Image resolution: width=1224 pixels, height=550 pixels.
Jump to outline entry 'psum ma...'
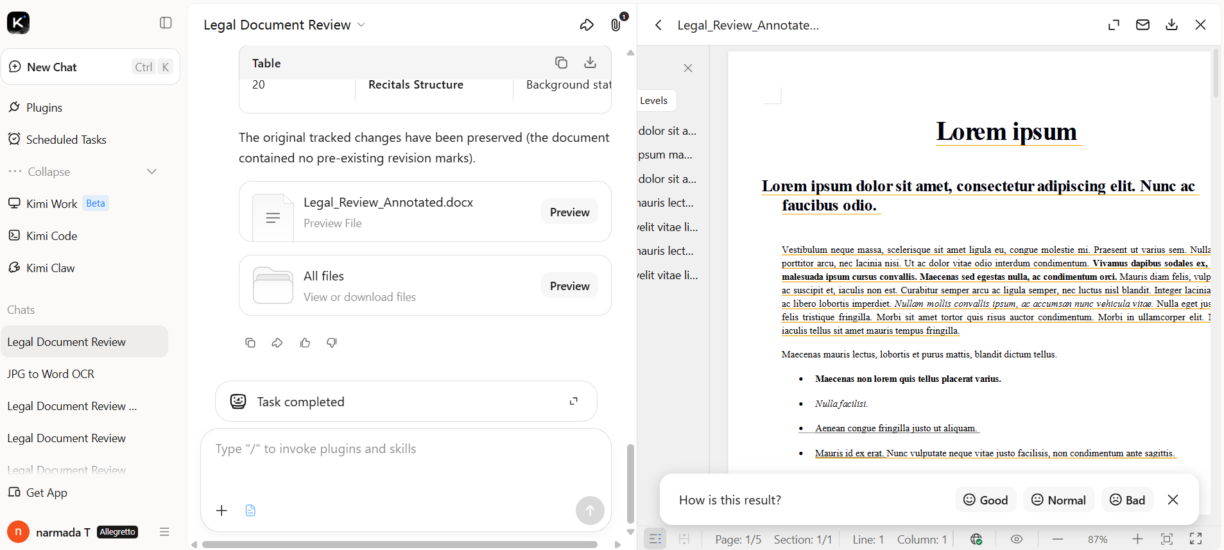[665, 155]
